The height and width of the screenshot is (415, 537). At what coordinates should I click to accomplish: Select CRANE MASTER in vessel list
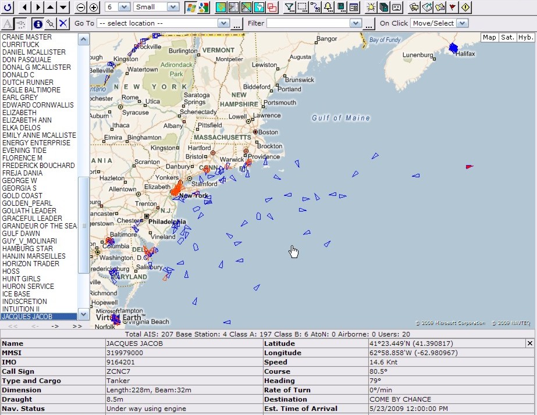pyautogui.click(x=27, y=37)
